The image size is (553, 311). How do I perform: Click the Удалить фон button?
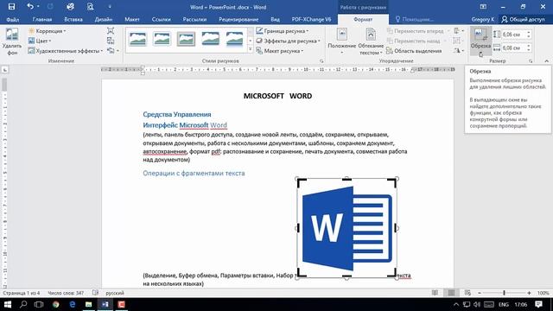(x=12, y=41)
